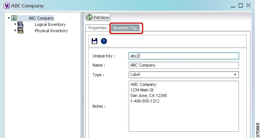Click the vertical splitter handle between panels
Screen dimensions: 260x138
(82, 99)
